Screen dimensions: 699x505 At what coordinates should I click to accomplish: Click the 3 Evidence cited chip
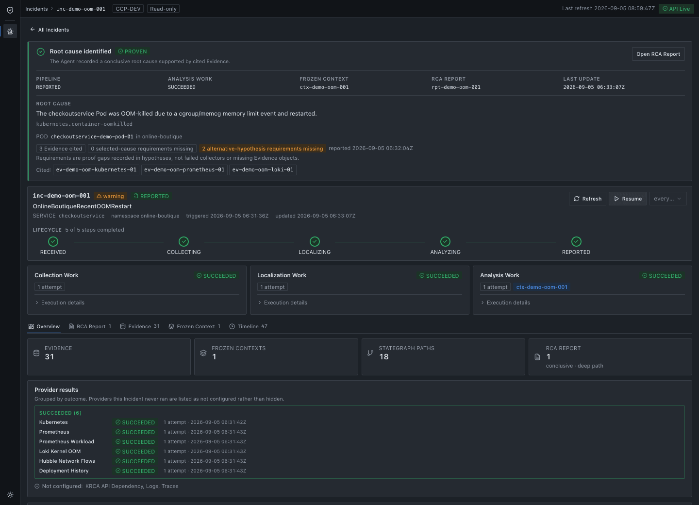click(x=61, y=149)
